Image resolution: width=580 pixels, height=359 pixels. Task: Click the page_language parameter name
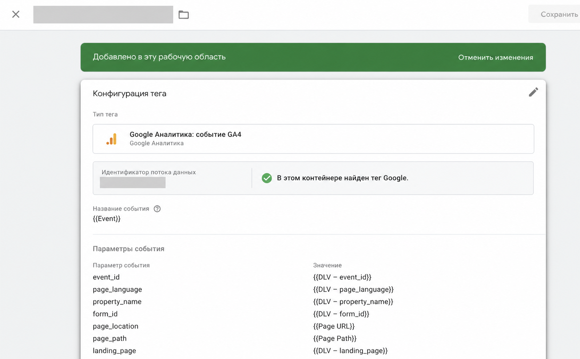(117, 290)
